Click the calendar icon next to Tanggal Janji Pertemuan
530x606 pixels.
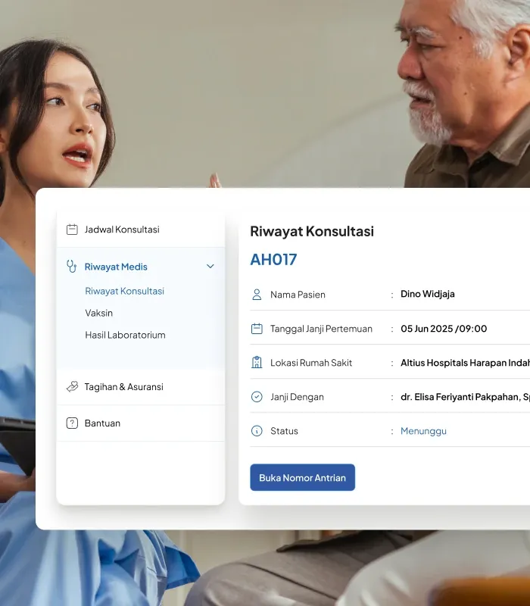[257, 329]
